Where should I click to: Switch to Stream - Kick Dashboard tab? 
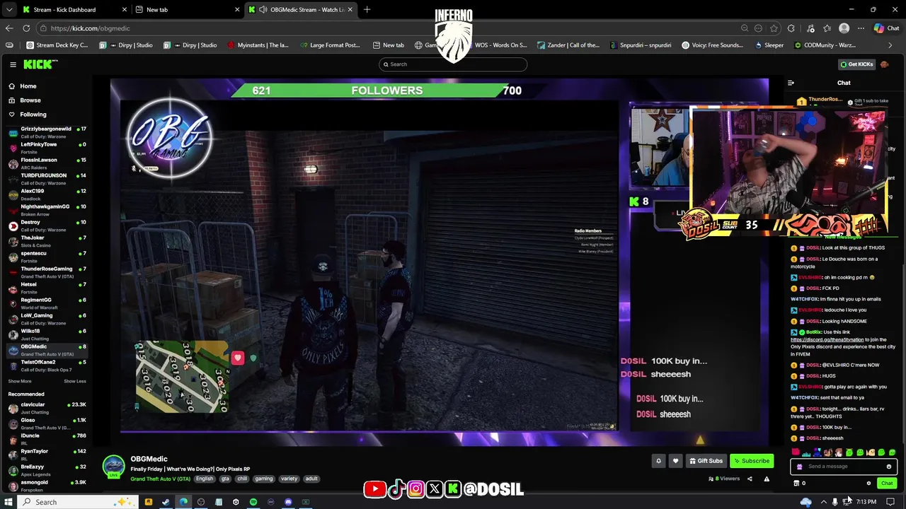[74, 10]
